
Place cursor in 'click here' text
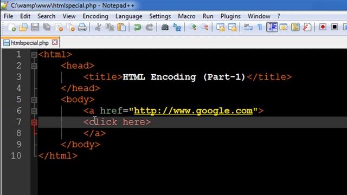click(x=117, y=122)
